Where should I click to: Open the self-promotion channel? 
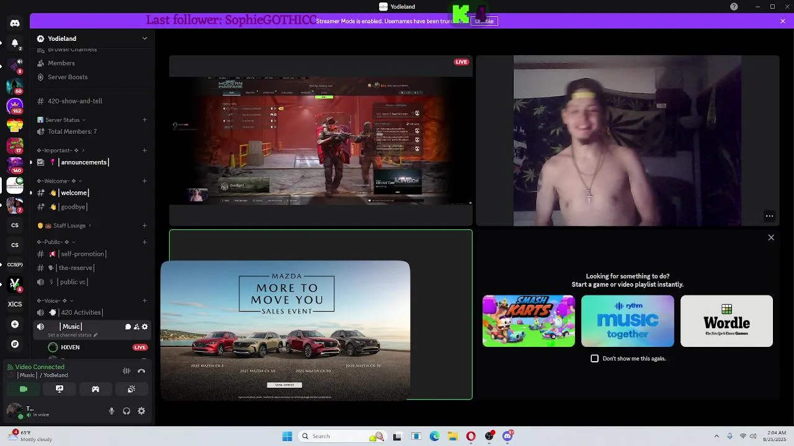[x=92, y=254]
